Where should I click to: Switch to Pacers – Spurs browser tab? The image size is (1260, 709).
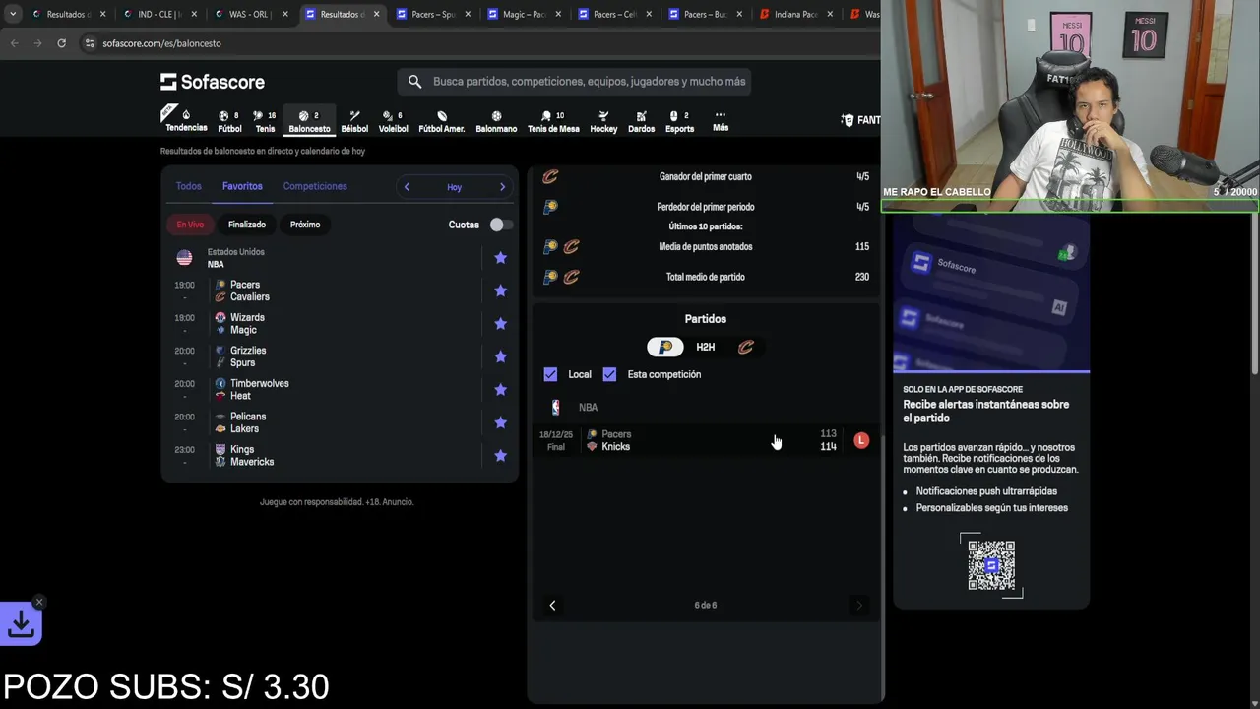(x=433, y=15)
